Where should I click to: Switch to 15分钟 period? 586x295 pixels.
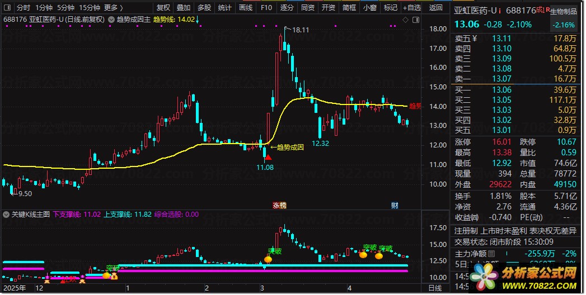90,7
